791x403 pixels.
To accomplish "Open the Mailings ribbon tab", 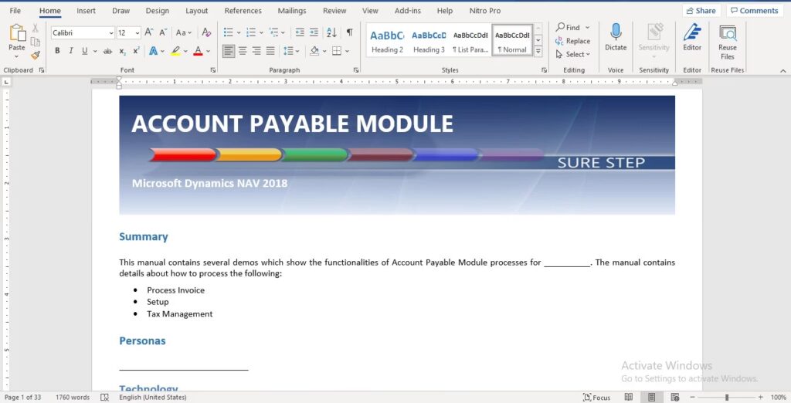I will click(x=292, y=11).
